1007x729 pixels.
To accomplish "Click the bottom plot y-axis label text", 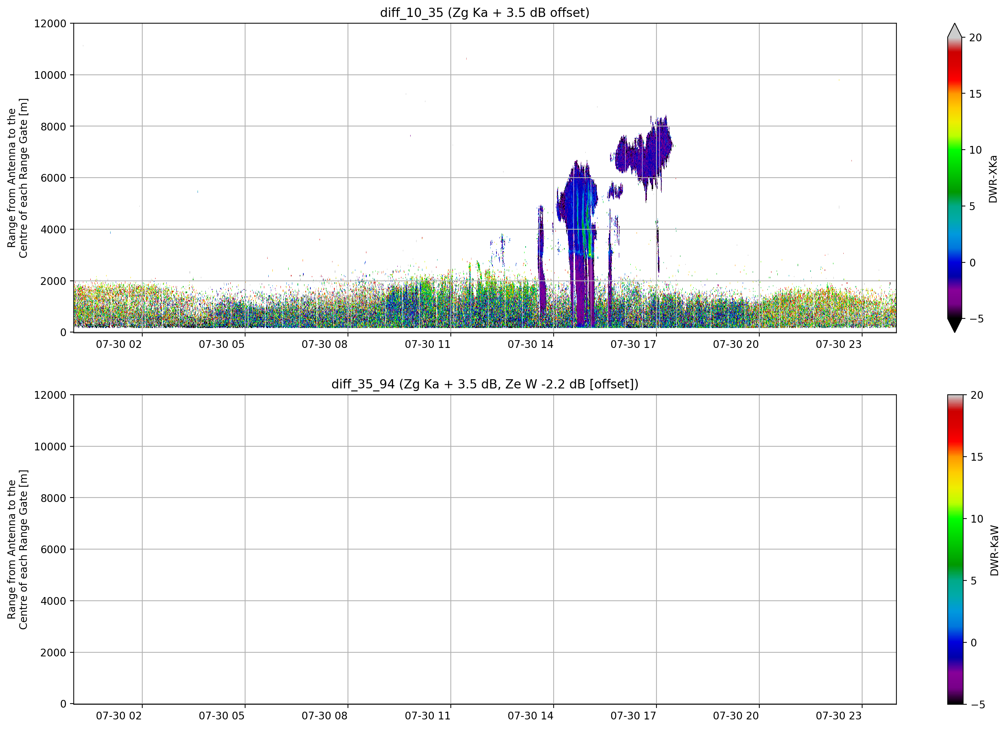I will coord(17,549).
